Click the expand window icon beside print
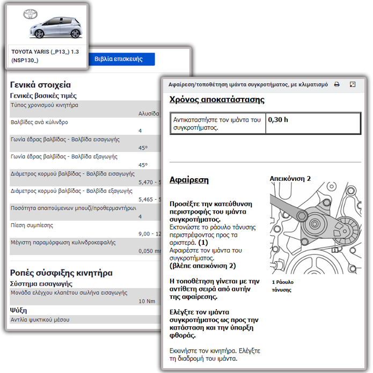Screen dimensions: 373x373 (x=353, y=84)
